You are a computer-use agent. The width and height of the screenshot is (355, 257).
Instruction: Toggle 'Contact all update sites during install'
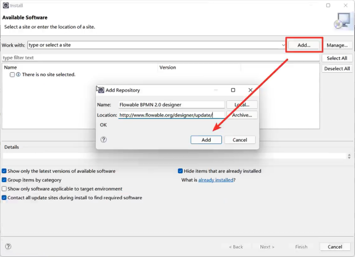[4, 198]
